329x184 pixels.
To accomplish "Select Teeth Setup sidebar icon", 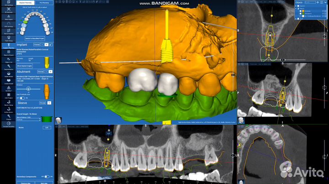I will (8, 38).
